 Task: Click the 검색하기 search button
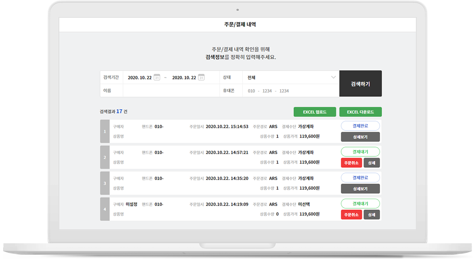pos(360,84)
